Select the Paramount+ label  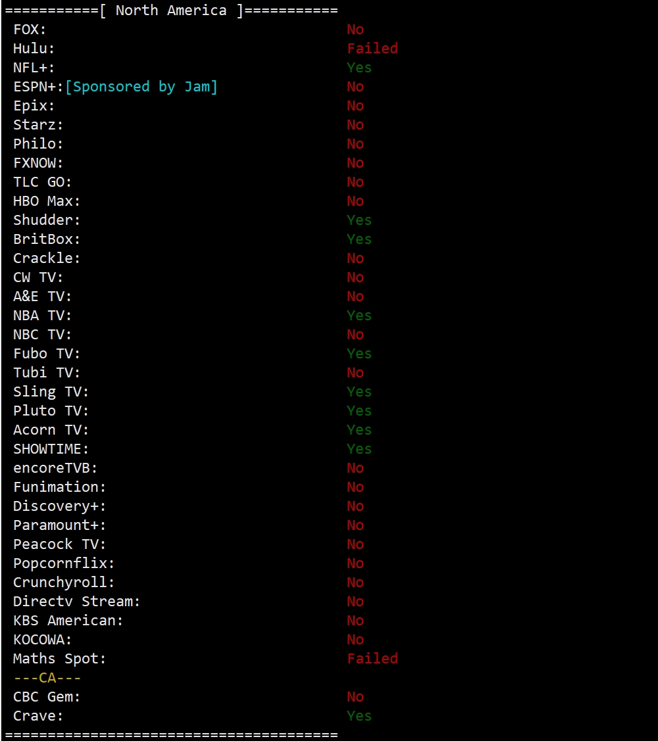59,525
